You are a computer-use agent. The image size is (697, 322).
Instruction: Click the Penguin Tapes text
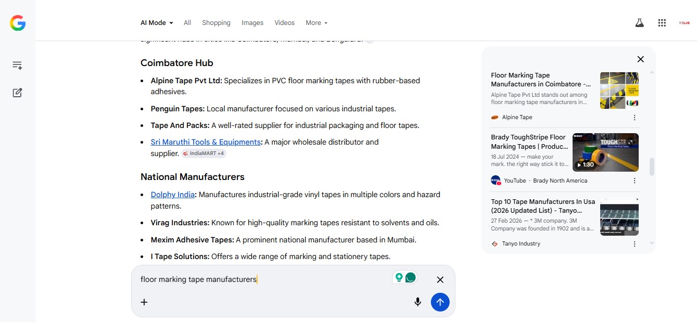coord(178,109)
